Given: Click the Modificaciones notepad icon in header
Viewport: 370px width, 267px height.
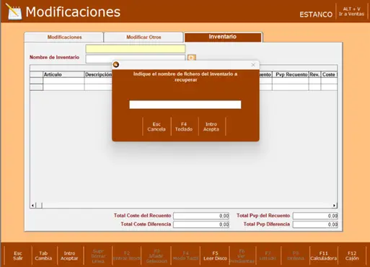Looking at the screenshot, I should coord(14,12).
